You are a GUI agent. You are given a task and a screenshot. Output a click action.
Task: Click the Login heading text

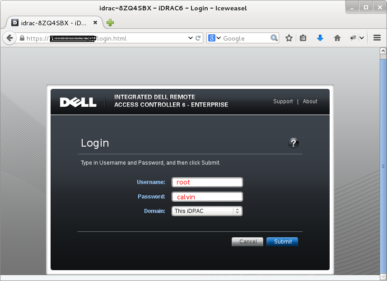point(95,143)
